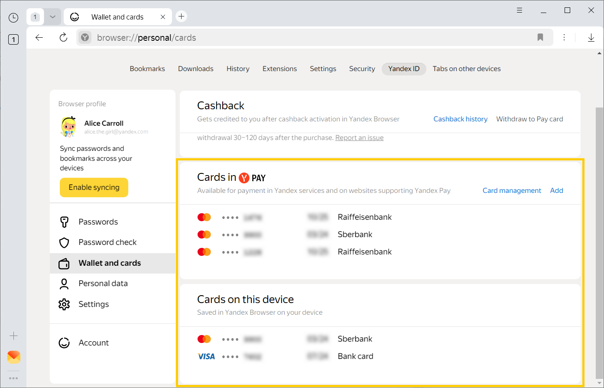Go back using the back arrow

39,38
